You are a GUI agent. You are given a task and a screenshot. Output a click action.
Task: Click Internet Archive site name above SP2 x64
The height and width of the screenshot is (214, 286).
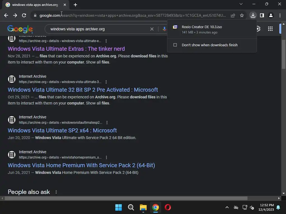pyautogui.click(x=33, y=117)
